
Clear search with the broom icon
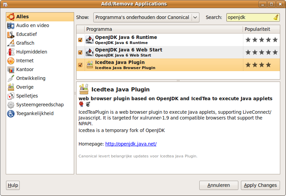[x=276, y=17]
